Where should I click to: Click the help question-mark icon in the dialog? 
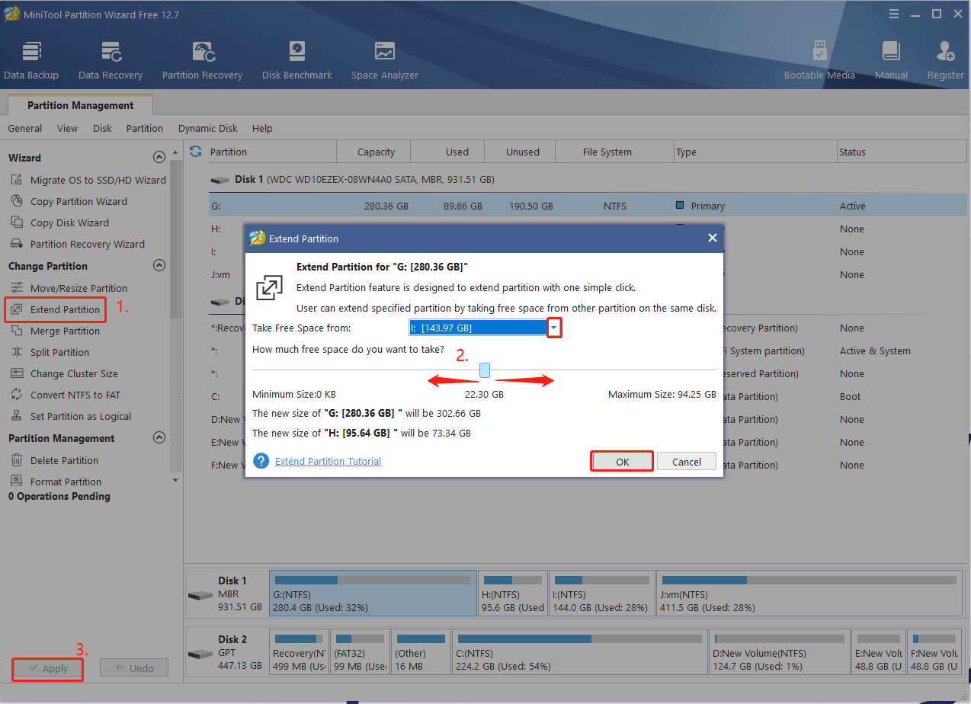point(261,461)
